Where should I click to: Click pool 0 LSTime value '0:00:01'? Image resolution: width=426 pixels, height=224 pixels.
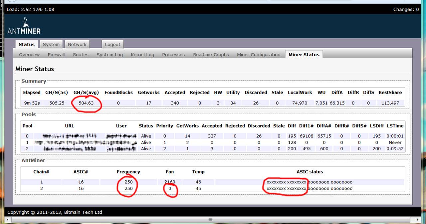[395, 136]
